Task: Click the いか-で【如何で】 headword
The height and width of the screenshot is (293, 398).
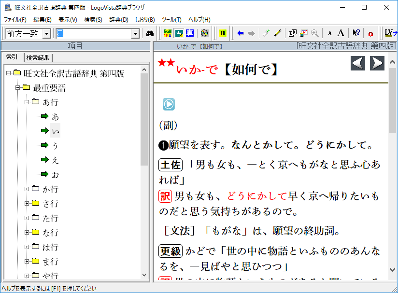Action: pyautogui.click(x=227, y=69)
